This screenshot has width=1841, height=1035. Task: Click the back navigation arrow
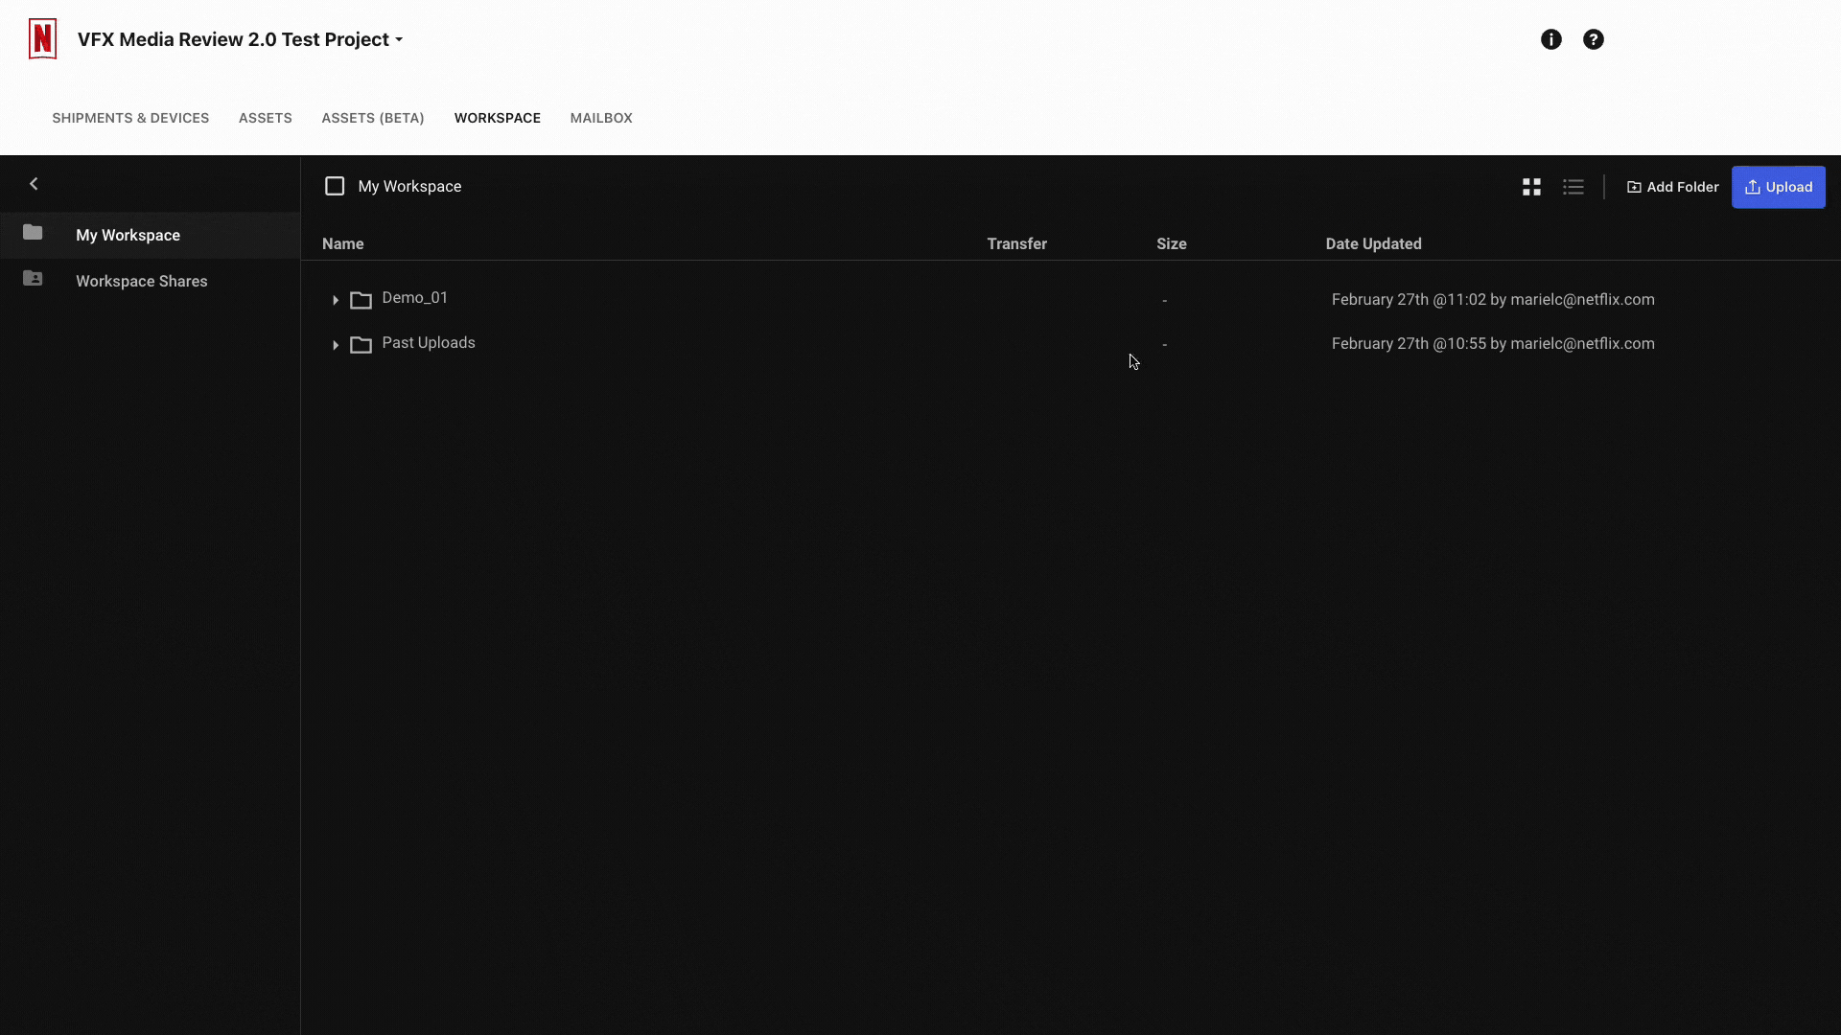[35, 182]
